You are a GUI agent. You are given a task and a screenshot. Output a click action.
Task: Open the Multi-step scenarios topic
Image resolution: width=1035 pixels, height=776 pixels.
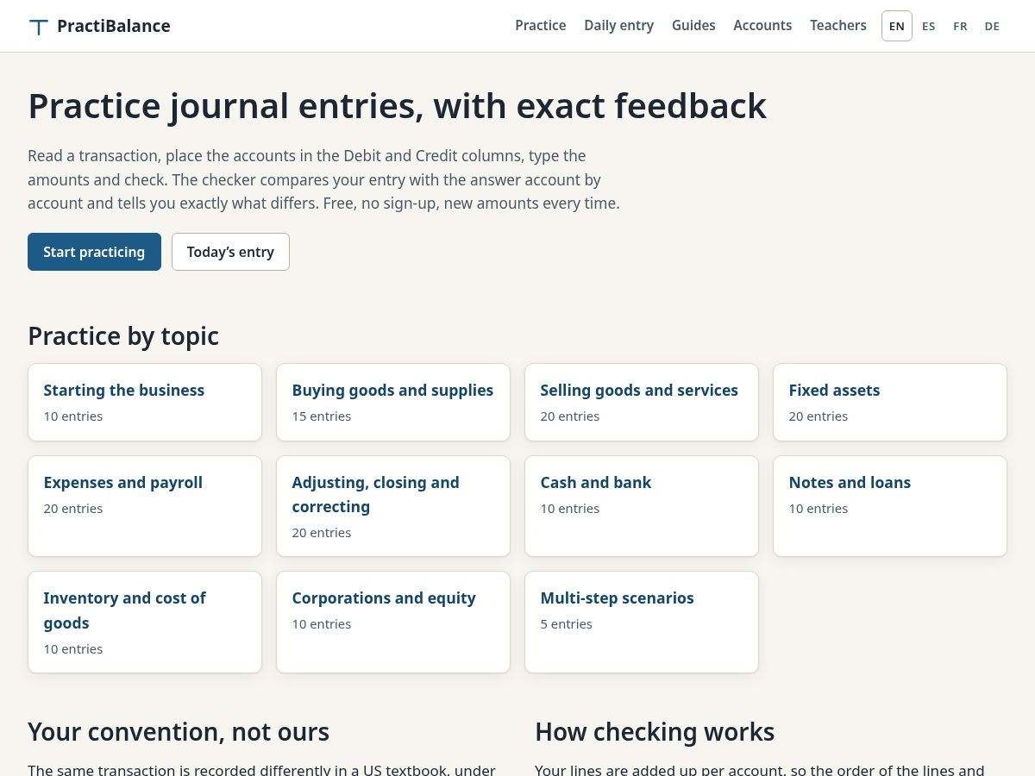point(642,622)
